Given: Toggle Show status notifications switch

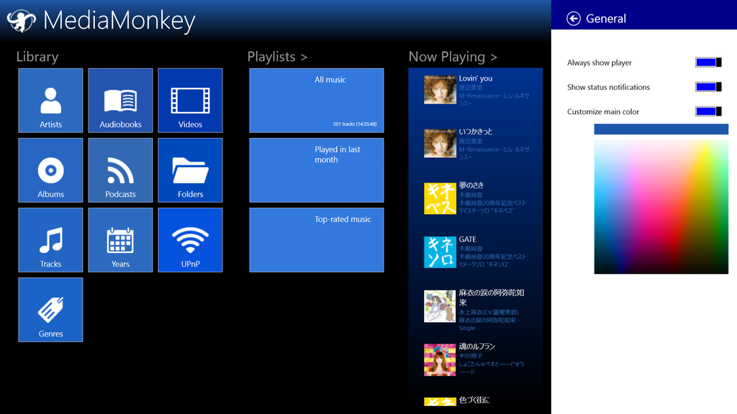Looking at the screenshot, I should pos(708,87).
